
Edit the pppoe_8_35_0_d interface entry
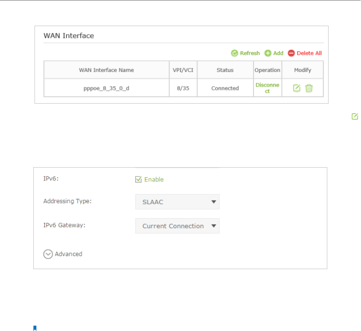297,88
